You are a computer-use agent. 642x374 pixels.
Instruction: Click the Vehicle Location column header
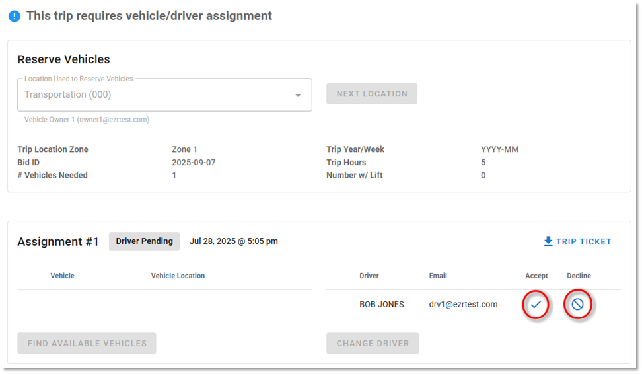[x=178, y=276]
